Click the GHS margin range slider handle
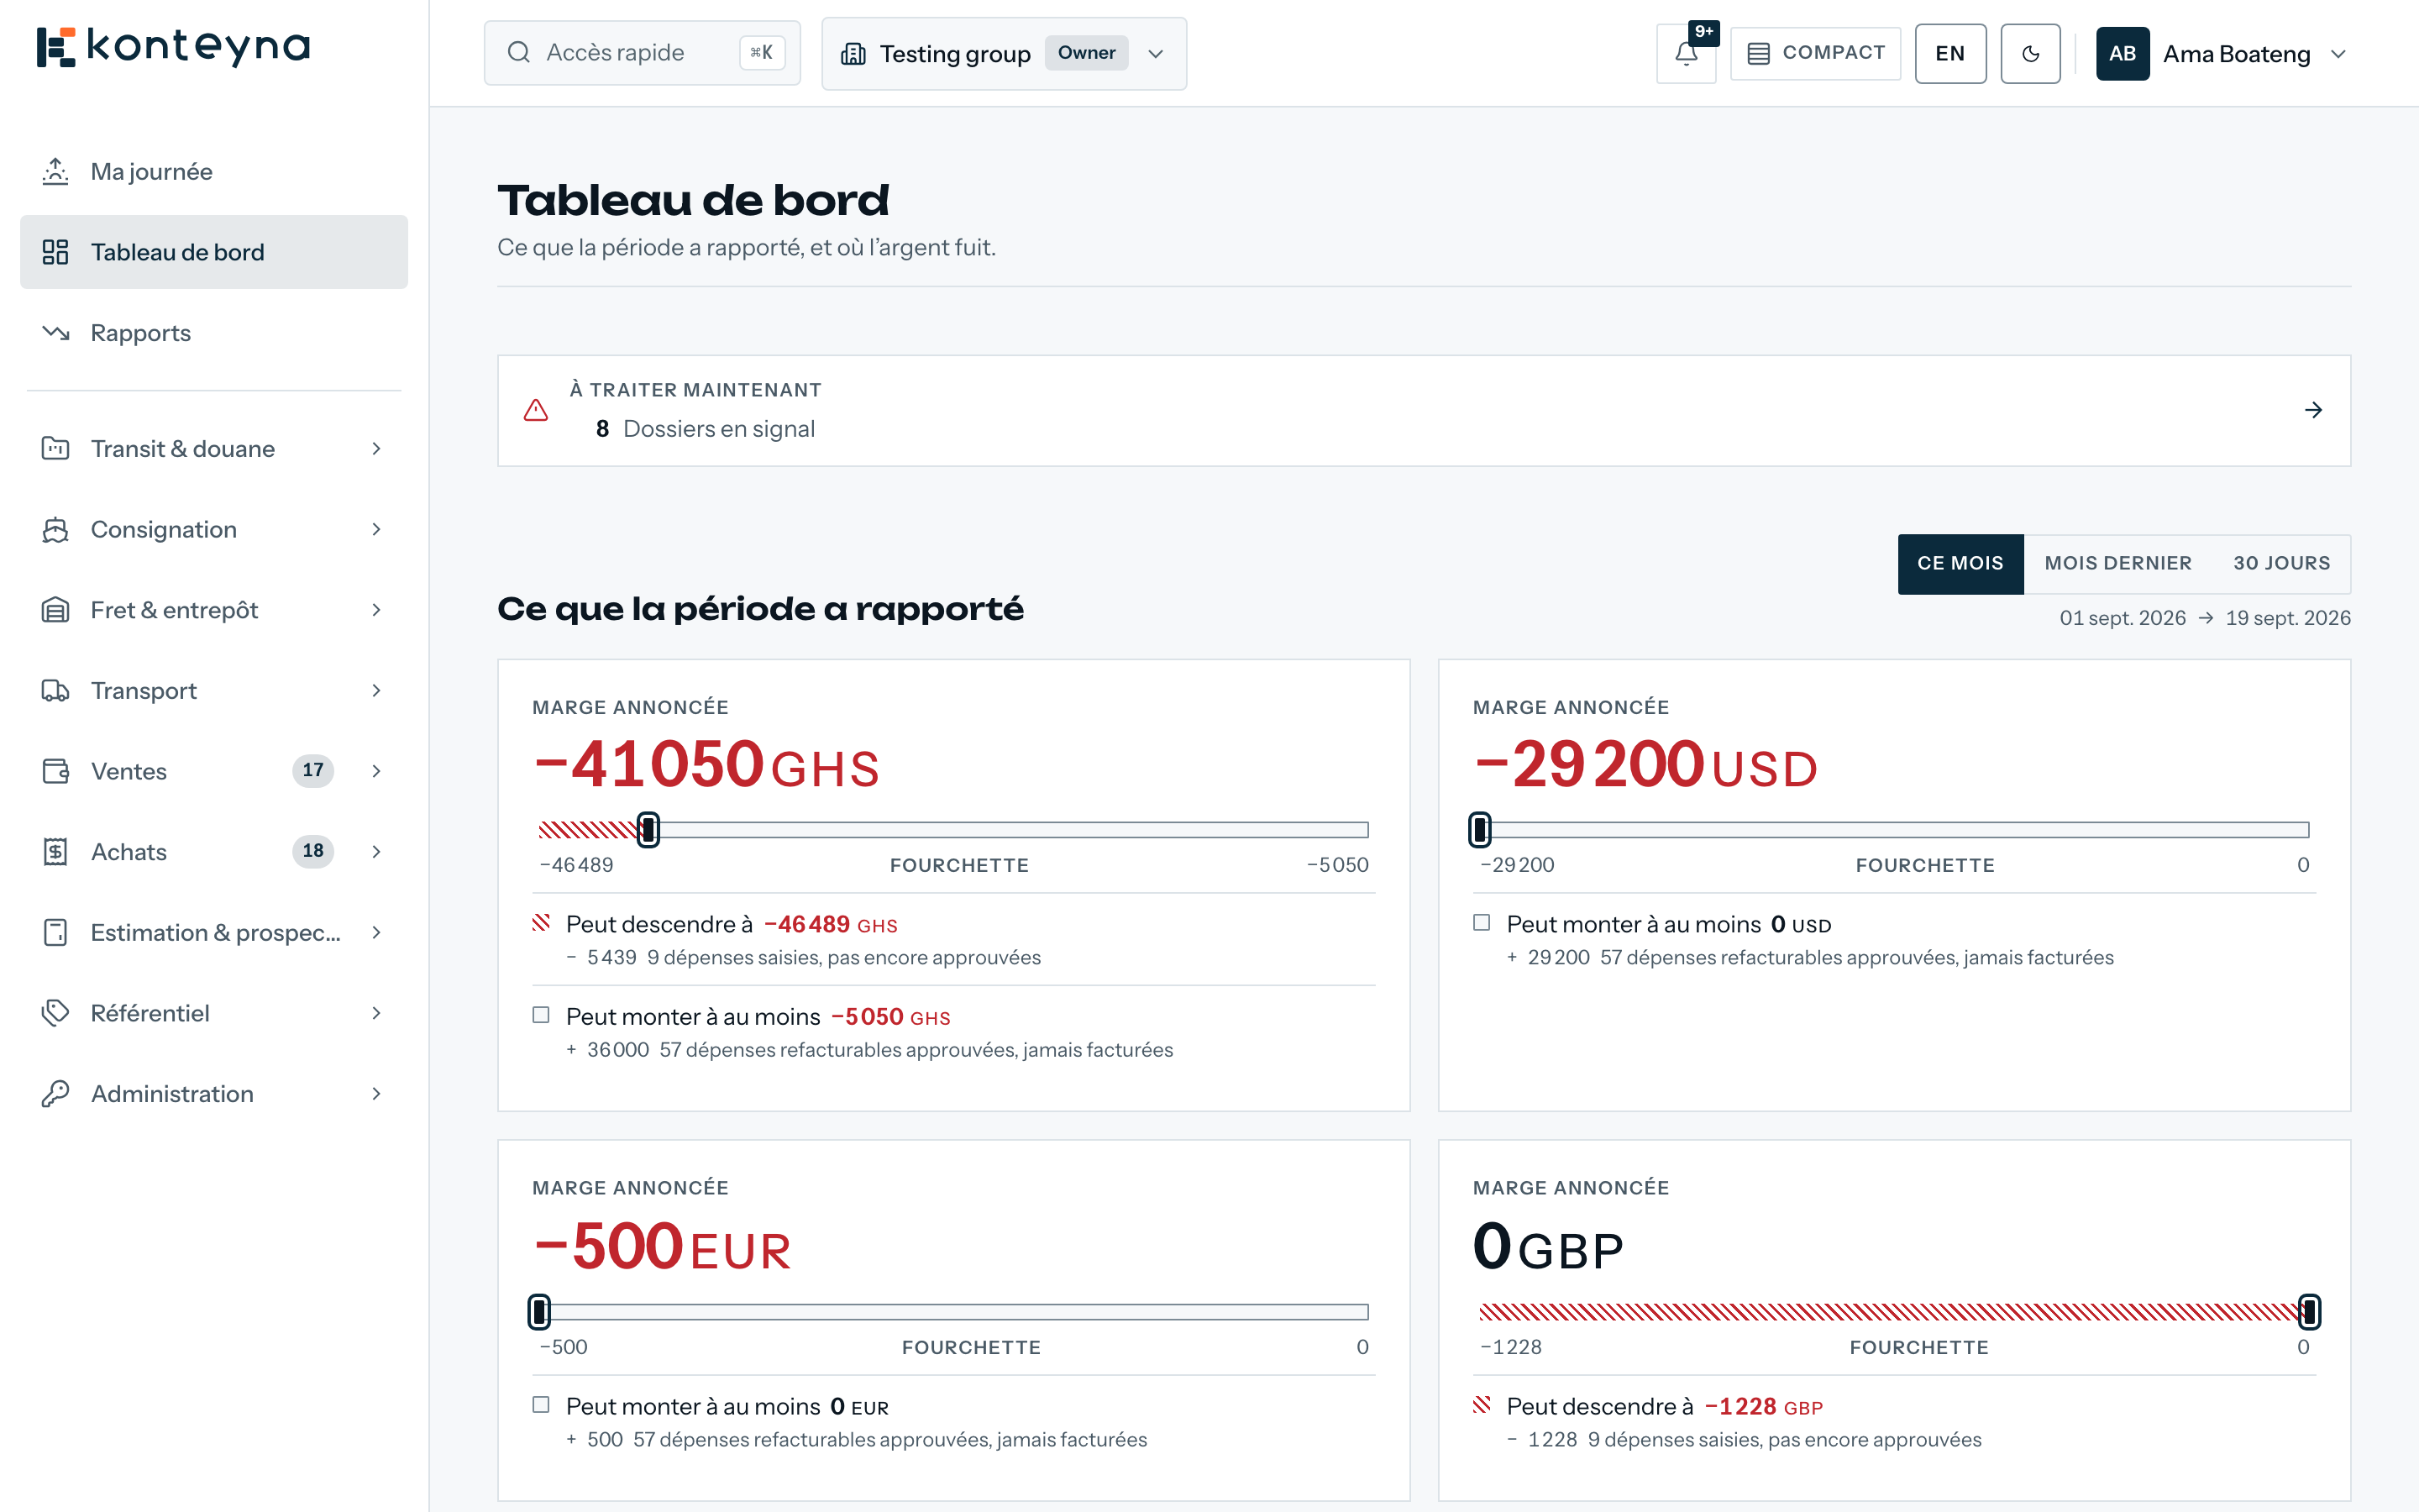This screenshot has height=1512, width=2419. pos(648,829)
